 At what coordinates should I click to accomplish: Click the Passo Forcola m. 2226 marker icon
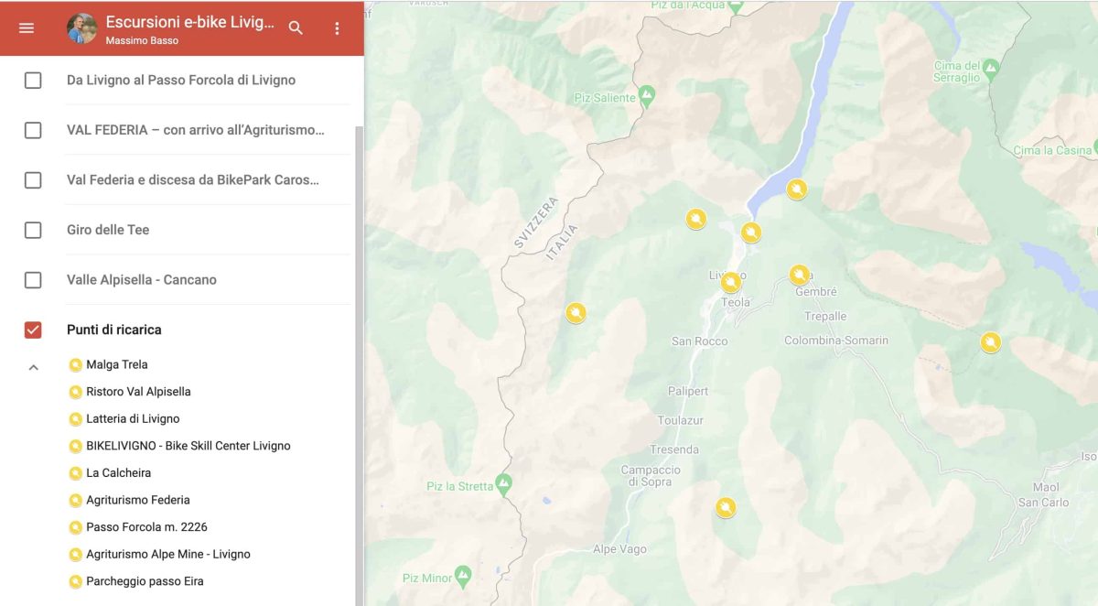74,526
